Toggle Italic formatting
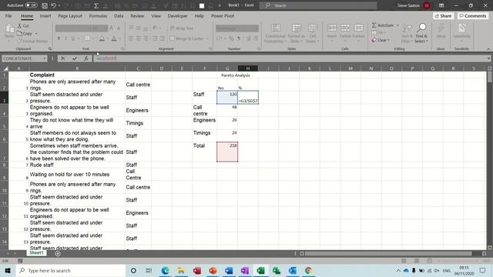The image size is (493, 277). coord(65,38)
